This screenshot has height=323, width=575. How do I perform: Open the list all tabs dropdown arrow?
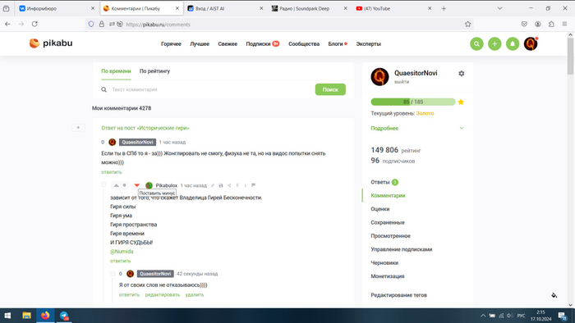click(x=499, y=8)
